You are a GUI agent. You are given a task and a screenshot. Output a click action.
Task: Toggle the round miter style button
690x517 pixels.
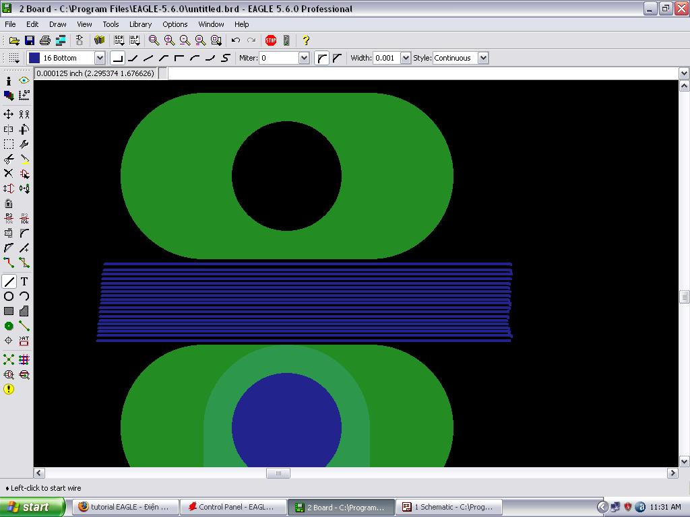click(x=322, y=58)
